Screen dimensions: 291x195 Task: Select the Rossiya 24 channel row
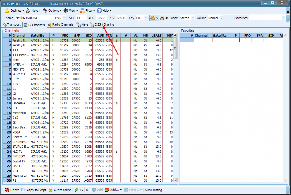88,176
